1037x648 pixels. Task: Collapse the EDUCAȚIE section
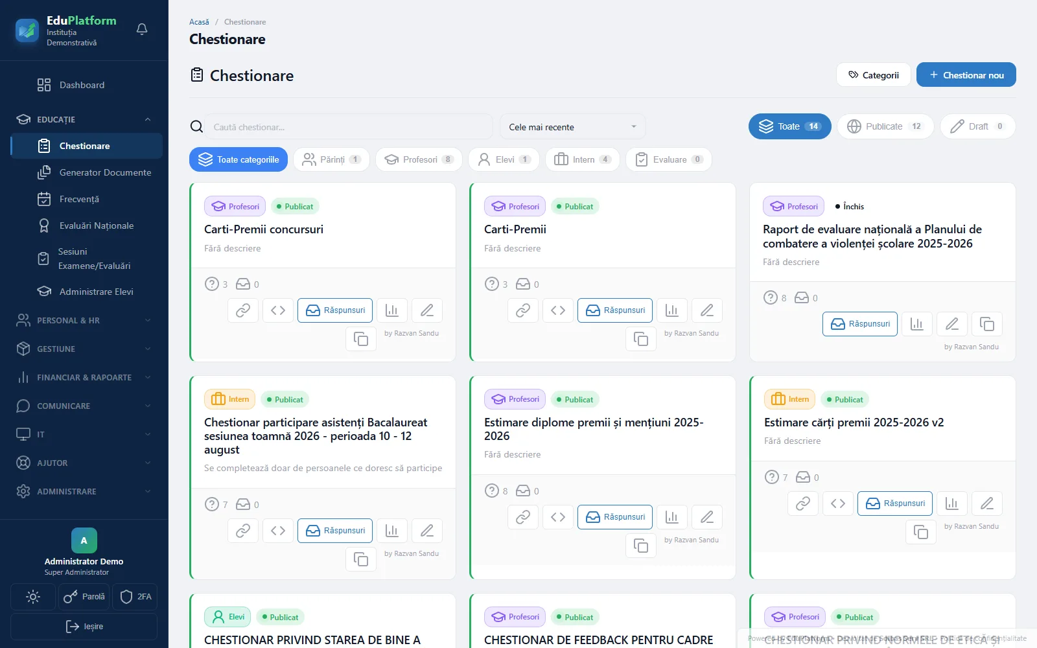coord(84,119)
